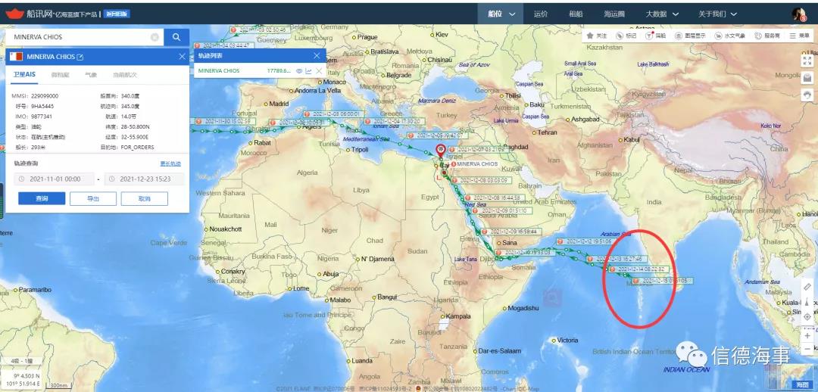
Task: Click the locate position target icon
Action: point(807,316)
